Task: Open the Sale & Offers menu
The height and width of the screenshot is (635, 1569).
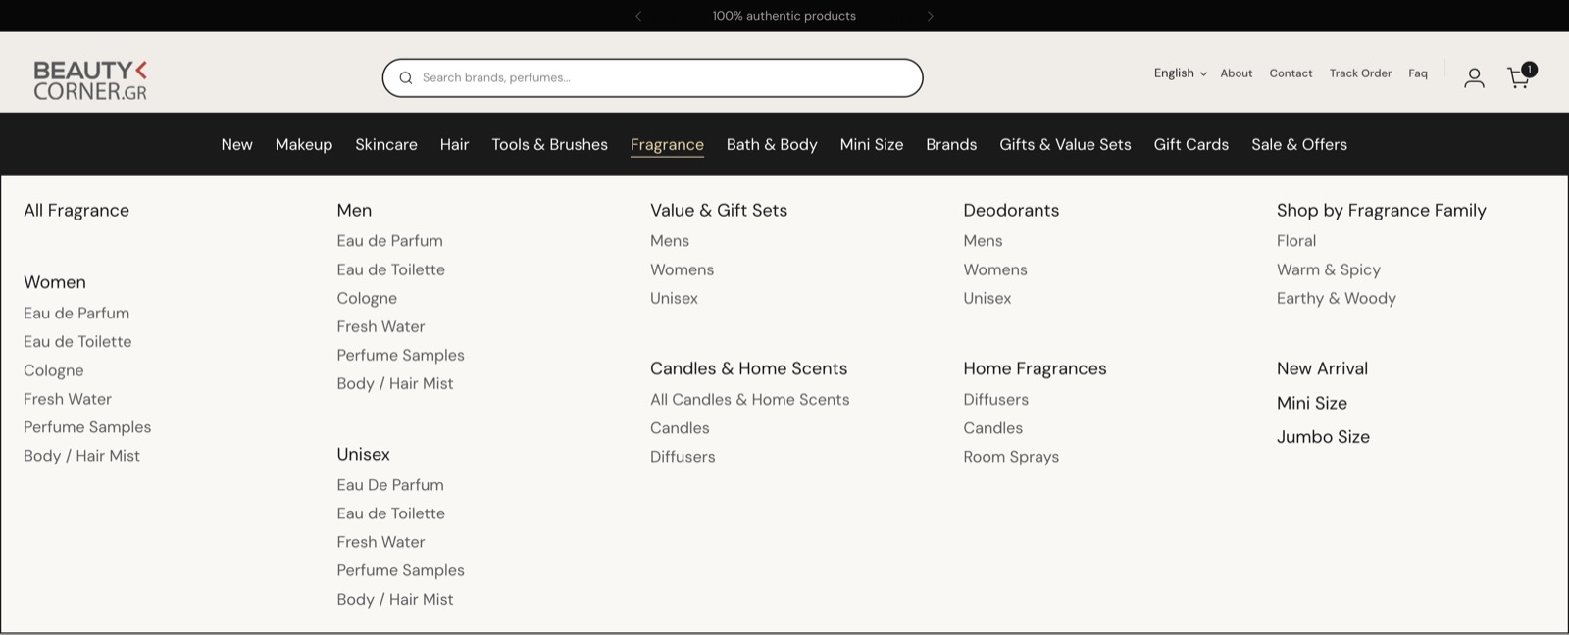Action: tap(1299, 144)
